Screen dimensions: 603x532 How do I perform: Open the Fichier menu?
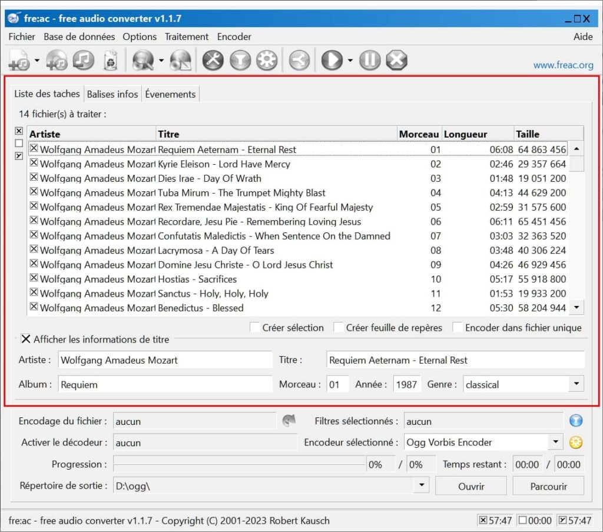(x=22, y=36)
